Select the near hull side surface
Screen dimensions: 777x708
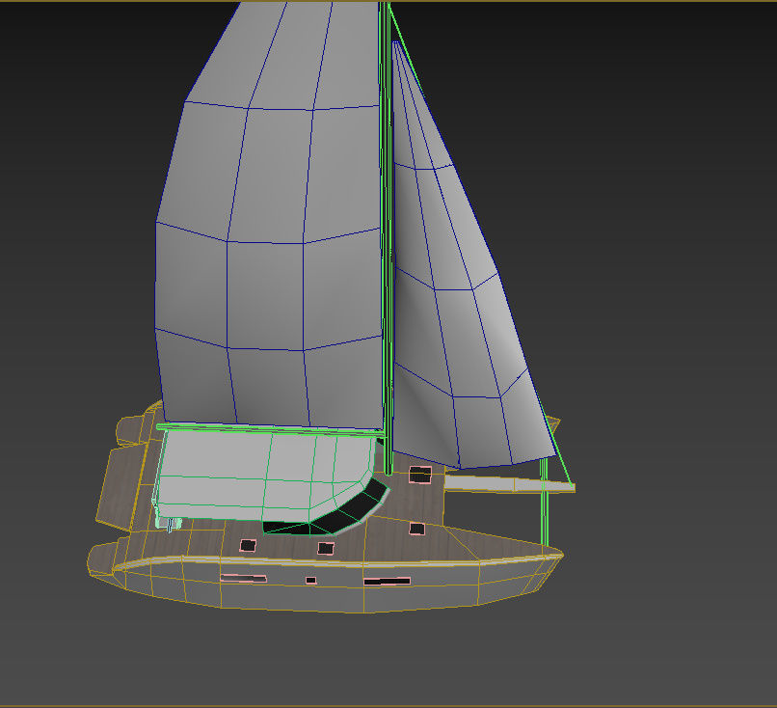[337, 585]
